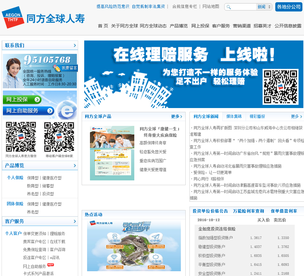Go to 首页 in the main menu
The image size is (304, 276).
[x=103, y=26]
